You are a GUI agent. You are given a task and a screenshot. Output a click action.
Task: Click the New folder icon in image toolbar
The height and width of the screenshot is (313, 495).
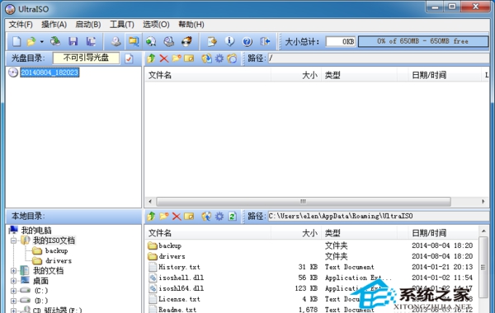pos(177,58)
